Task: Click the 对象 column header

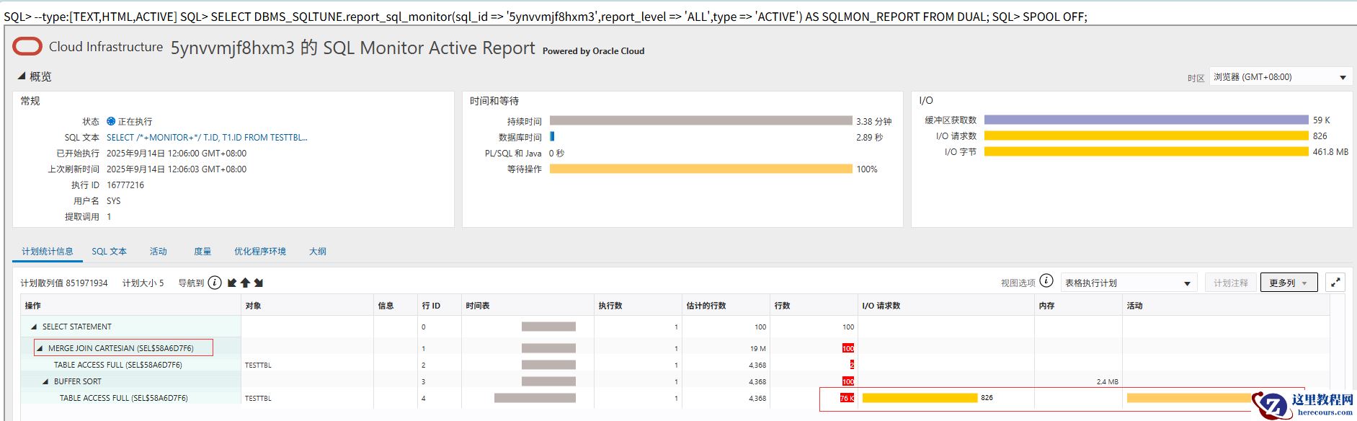Action: [x=307, y=306]
